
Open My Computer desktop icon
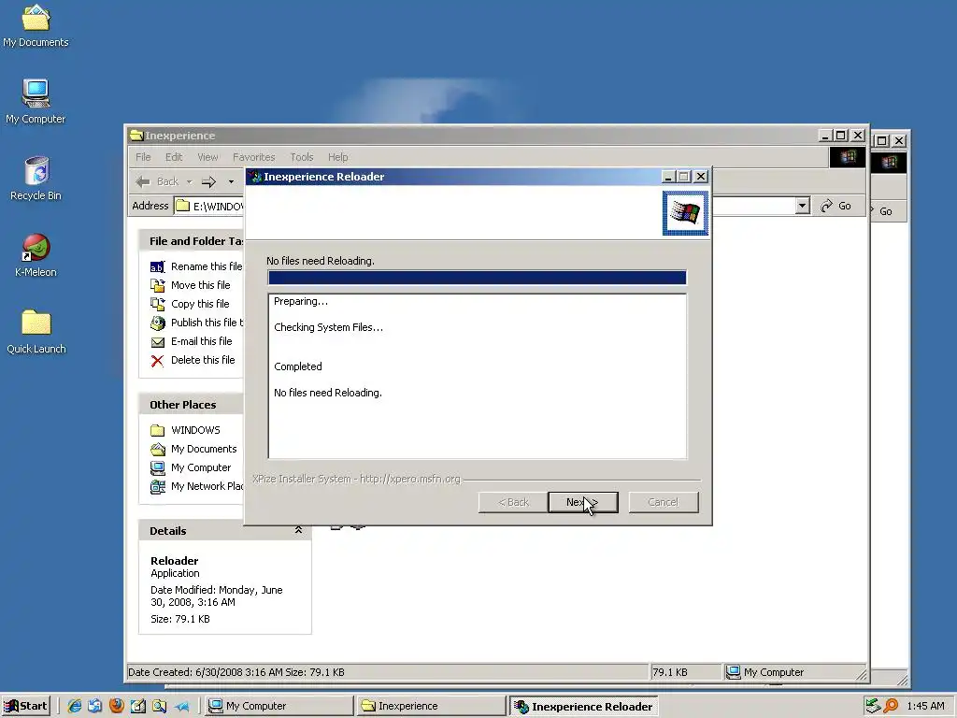[x=36, y=102]
